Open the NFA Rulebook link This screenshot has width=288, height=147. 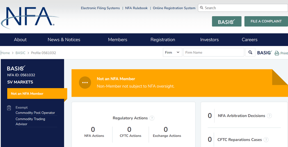pos(136,8)
